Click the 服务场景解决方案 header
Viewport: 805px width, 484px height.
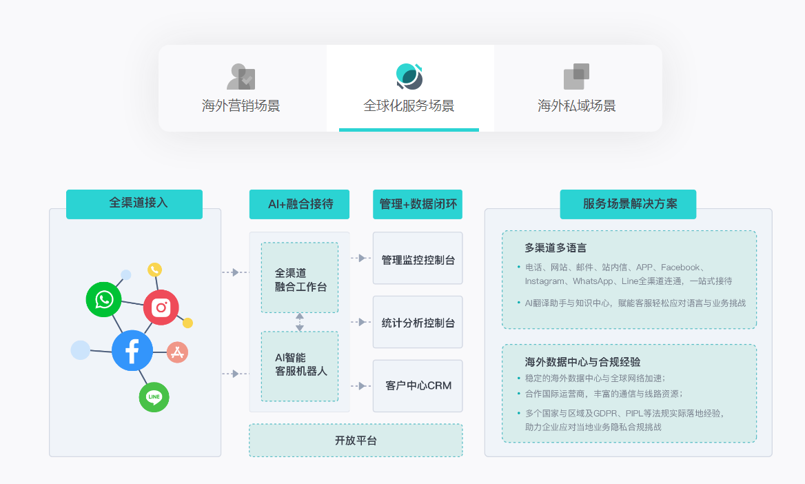pos(628,204)
